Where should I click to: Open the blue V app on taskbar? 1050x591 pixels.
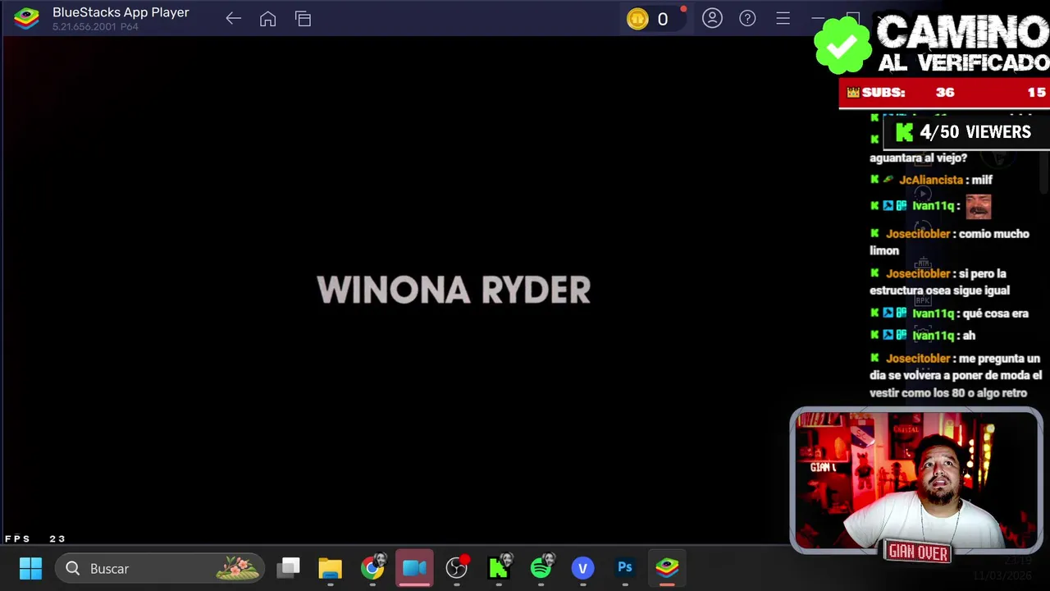coord(583,568)
